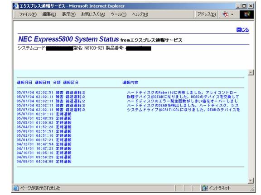
Task: Click the Internet Explorer title bar icon
Action: tap(16, 6)
